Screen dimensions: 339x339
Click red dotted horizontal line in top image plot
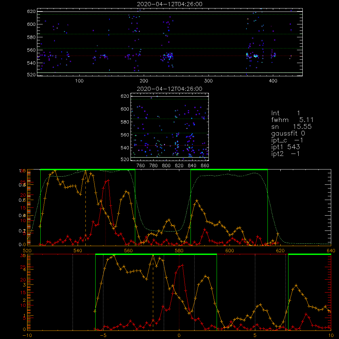tap(170, 56)
